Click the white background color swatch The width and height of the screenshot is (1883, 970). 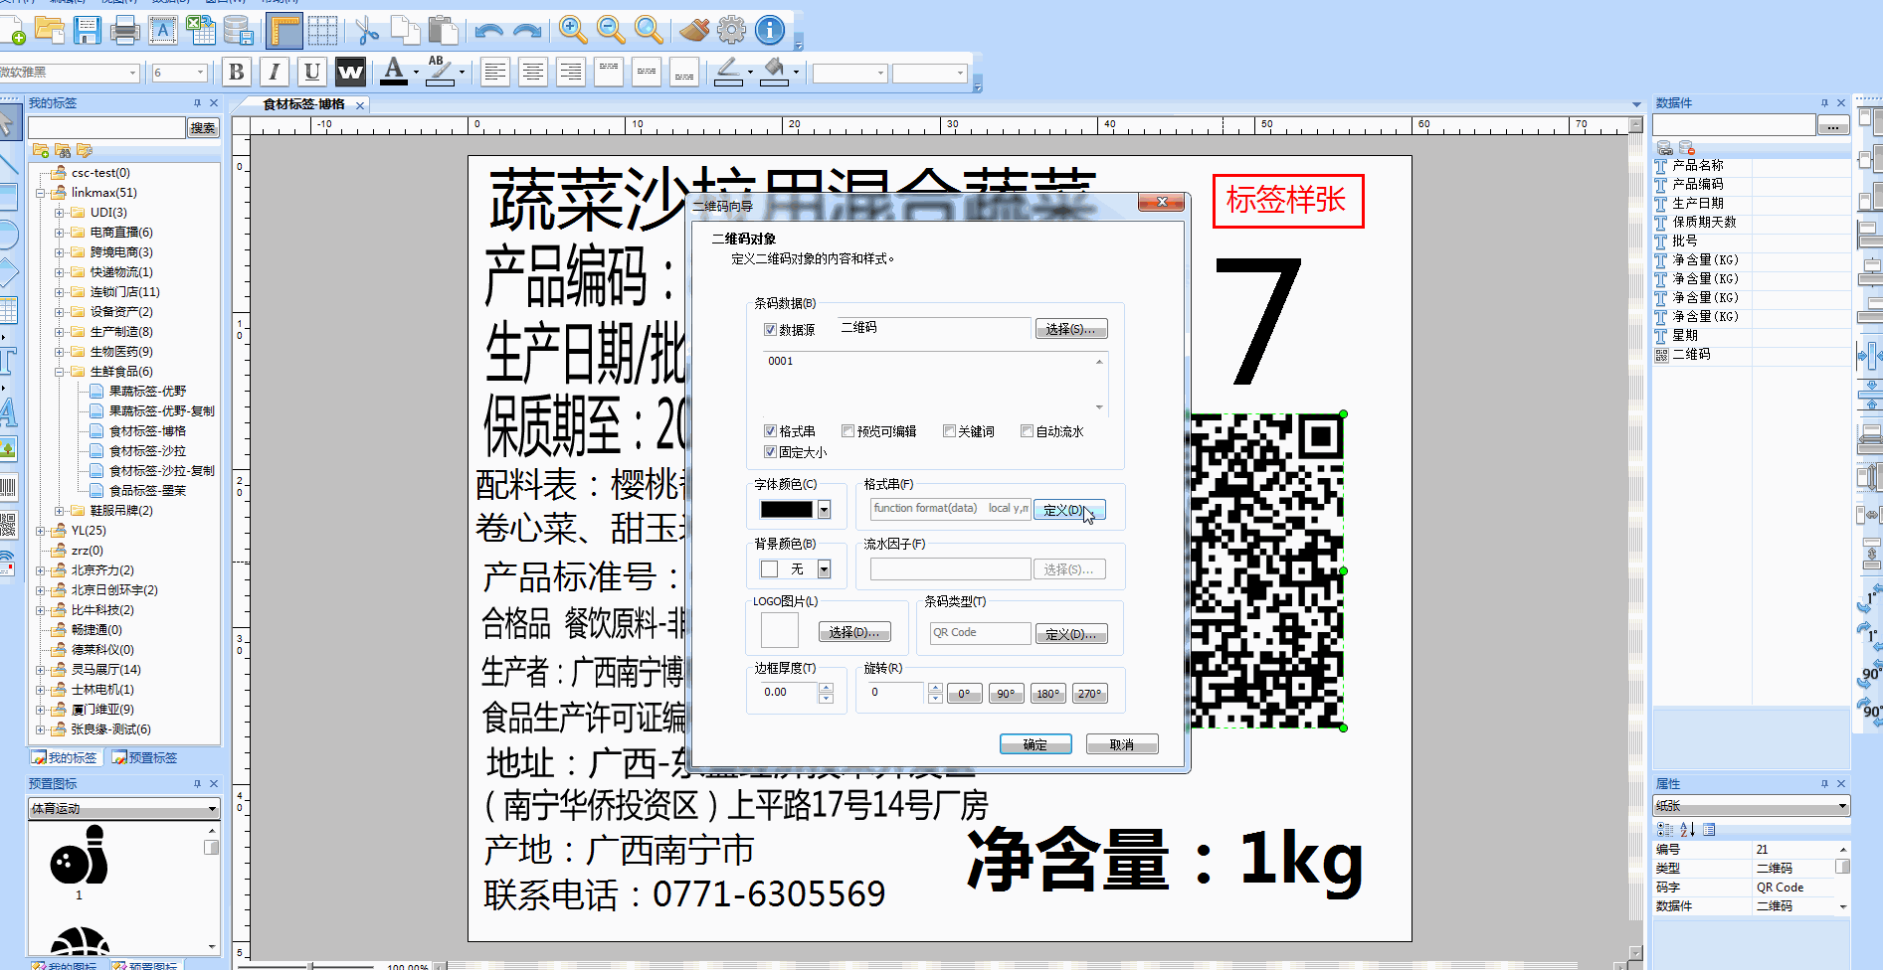pyautogui.click(x=769, y=569)
